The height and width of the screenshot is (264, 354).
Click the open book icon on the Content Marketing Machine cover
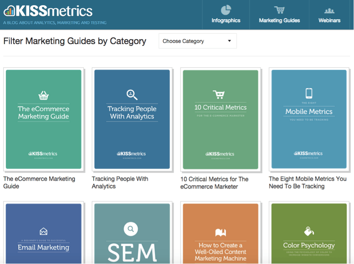click(221, 232)
